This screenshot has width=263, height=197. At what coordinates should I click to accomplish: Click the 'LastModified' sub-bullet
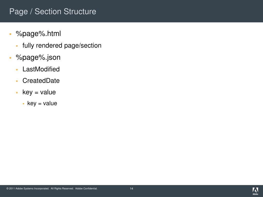[41, 69]
